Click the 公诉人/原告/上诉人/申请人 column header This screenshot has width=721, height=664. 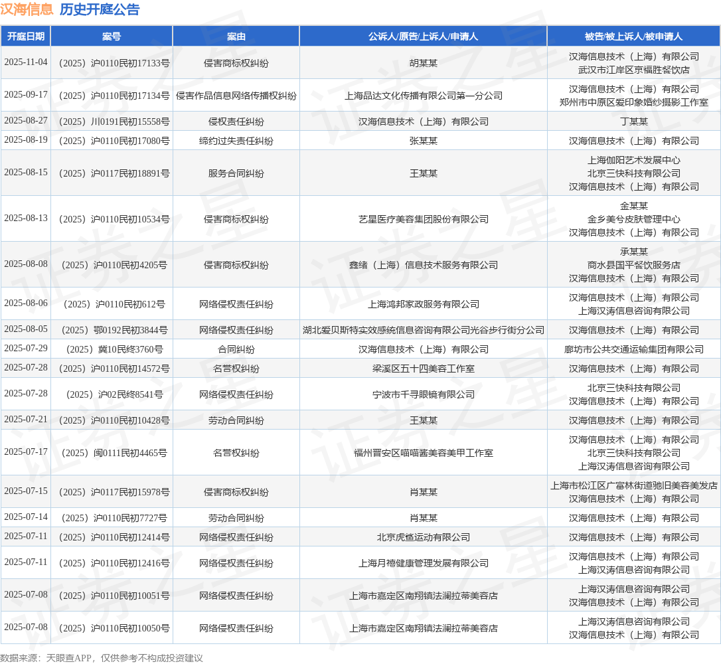click(423, 37)
